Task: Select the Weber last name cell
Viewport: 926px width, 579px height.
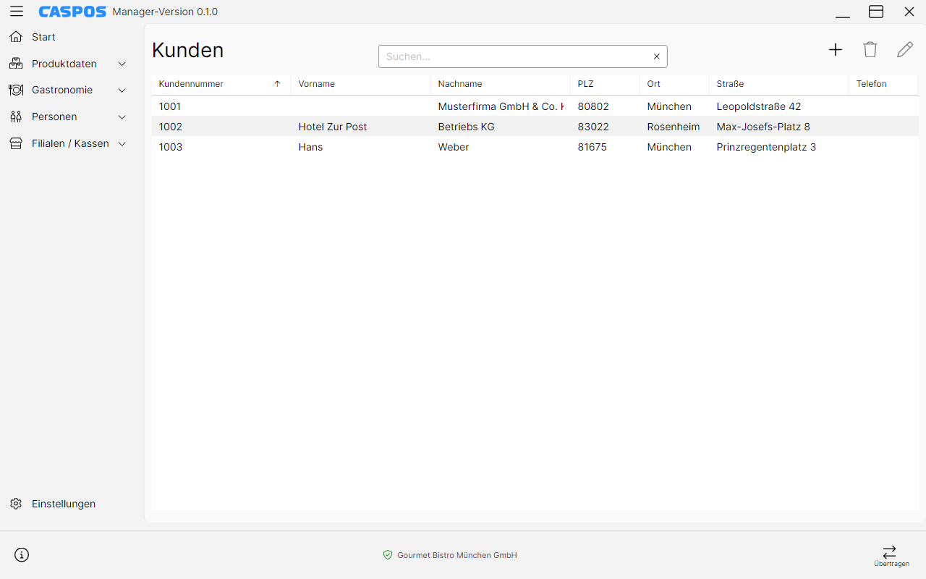Action: (454, 147)
